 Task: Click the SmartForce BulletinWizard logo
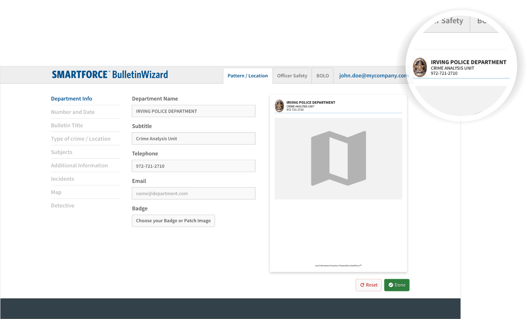tap(110, 75)
